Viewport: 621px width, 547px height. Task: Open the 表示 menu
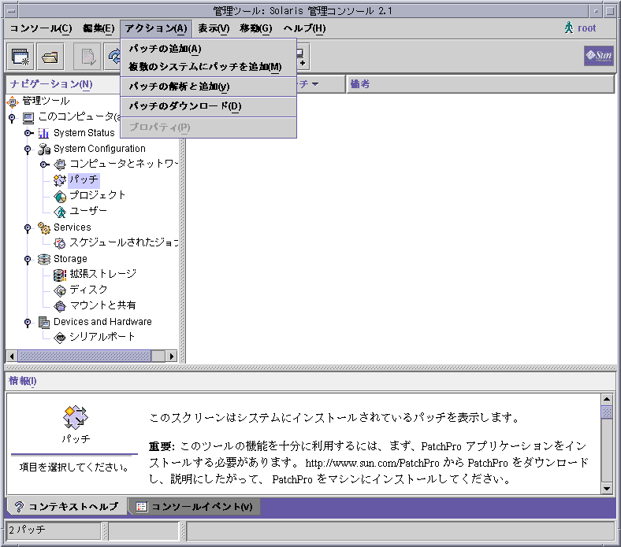pyautogui.click(x=214, y=28)
